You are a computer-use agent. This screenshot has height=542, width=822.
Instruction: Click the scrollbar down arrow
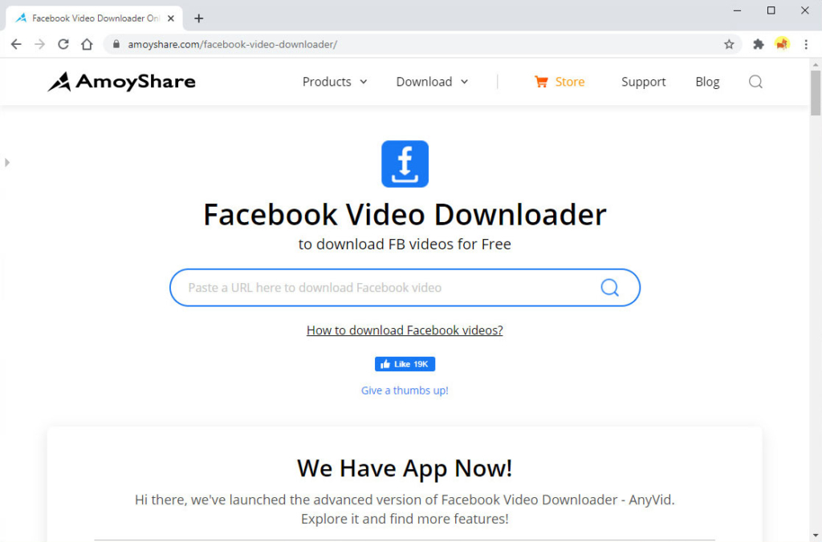816,536
